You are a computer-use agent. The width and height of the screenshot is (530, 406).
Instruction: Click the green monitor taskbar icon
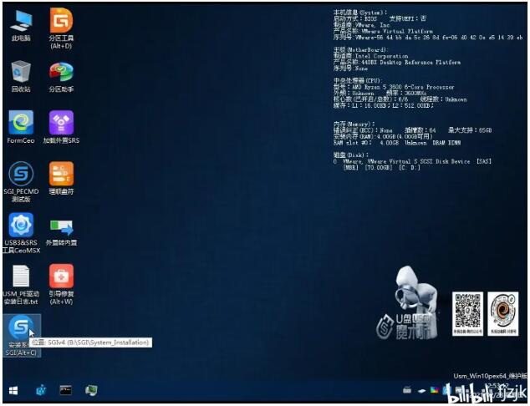pyautogui.click(x=90, y=390)
